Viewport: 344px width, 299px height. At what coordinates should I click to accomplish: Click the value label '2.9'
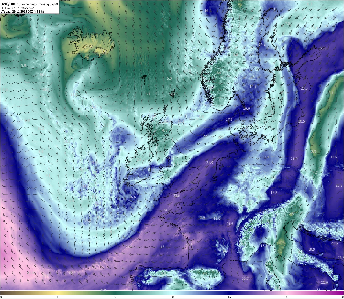click(x=313, y=152)
